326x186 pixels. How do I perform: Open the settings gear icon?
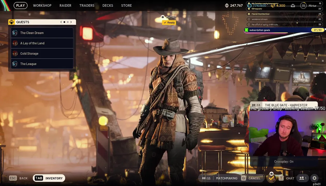click(315, 178)
